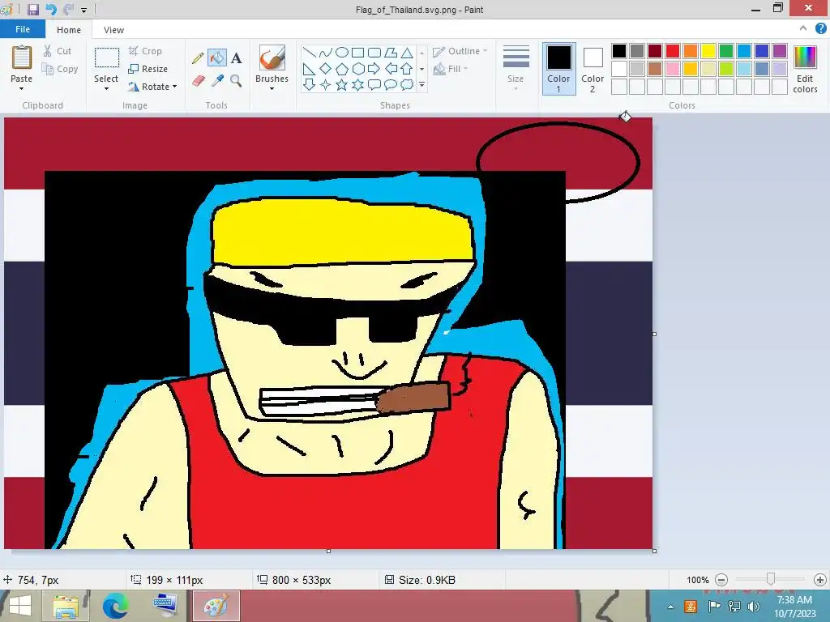830x622 pixels.
Task: Click the Crop button
Action: click(145, 51)
